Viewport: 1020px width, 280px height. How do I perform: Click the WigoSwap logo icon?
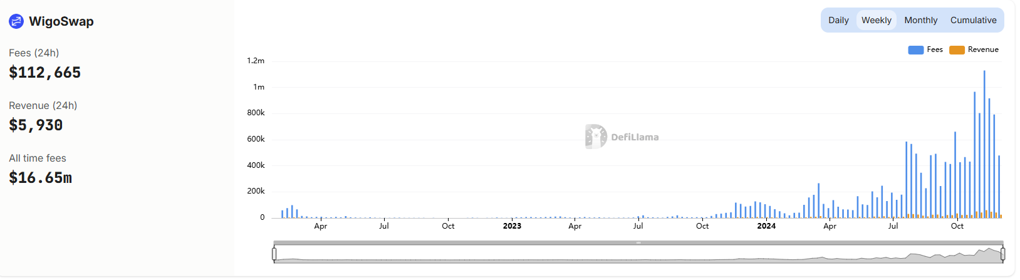pyautogui.click(x=16, y=21)
